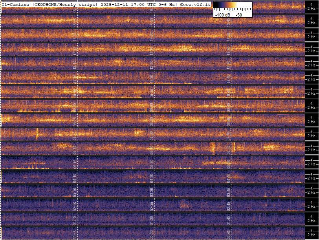Select the 01:45 time marker
Image resolution: width=319 pixels, height=240 pixels.
pyautogui.click(x=228, y=220)
